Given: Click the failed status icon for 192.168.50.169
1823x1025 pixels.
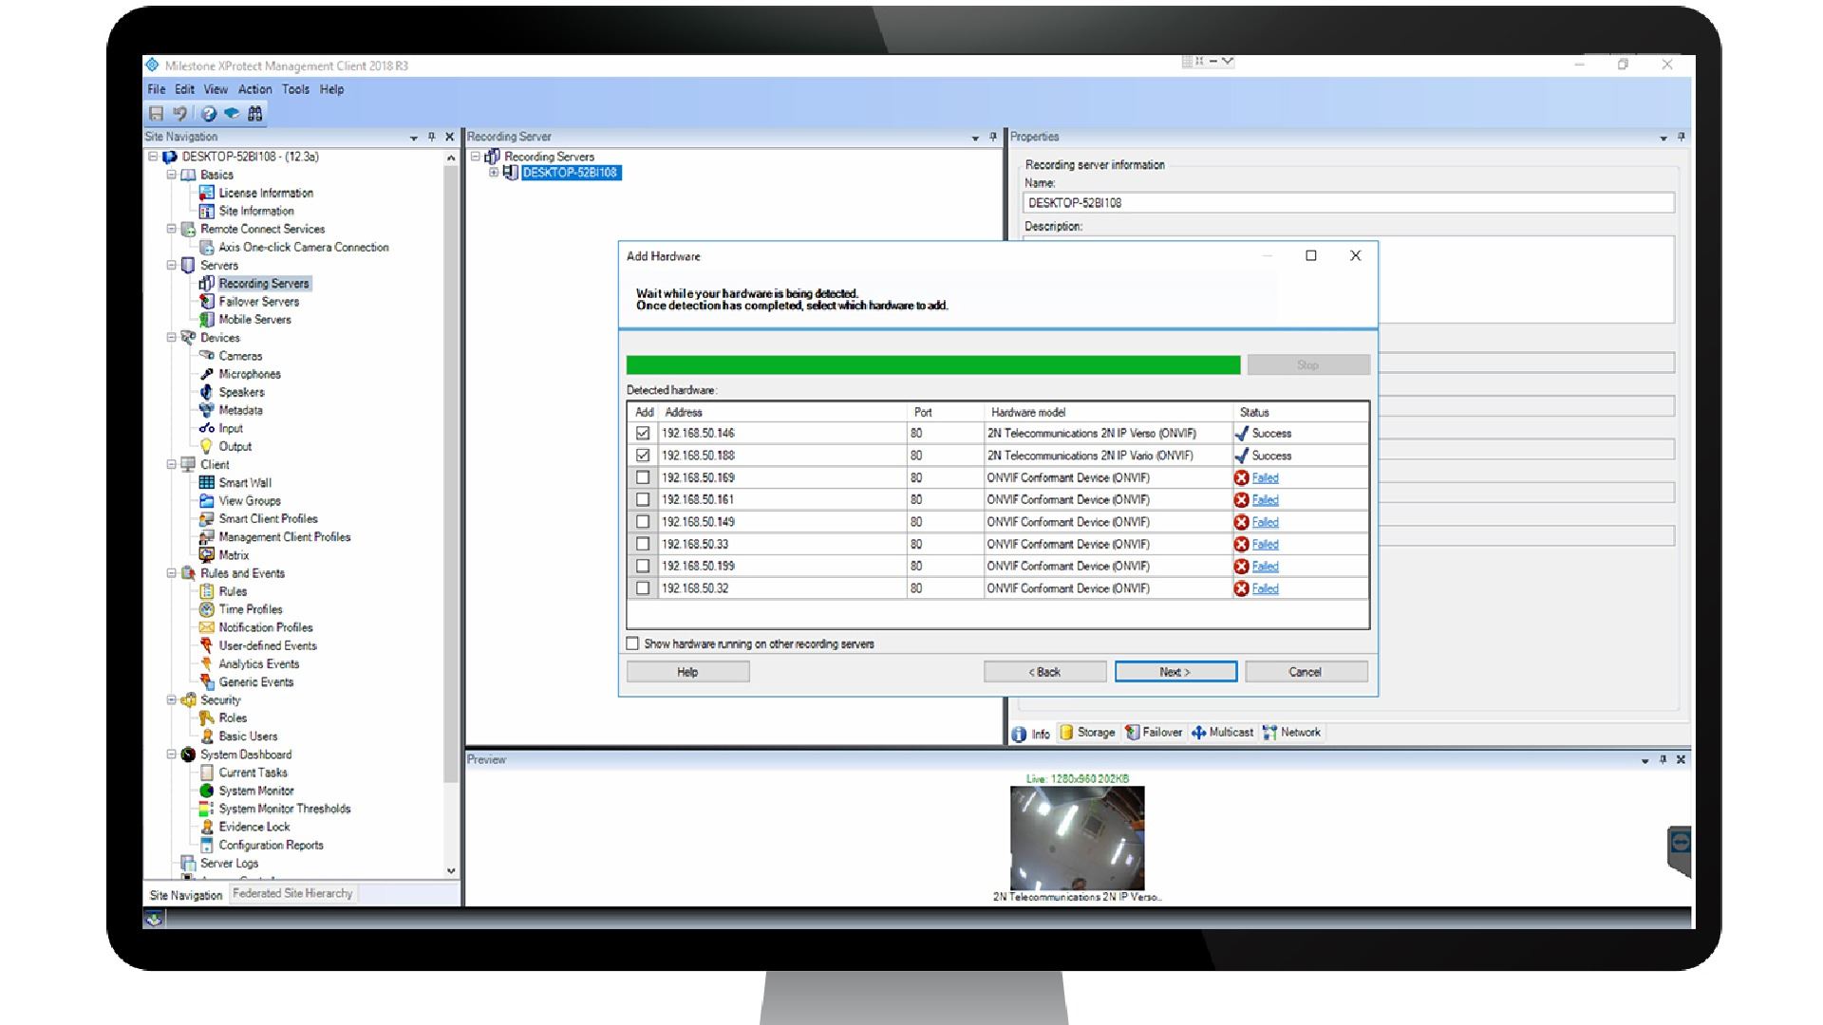Looking at the screenshot, I should tap(1241, 477).
